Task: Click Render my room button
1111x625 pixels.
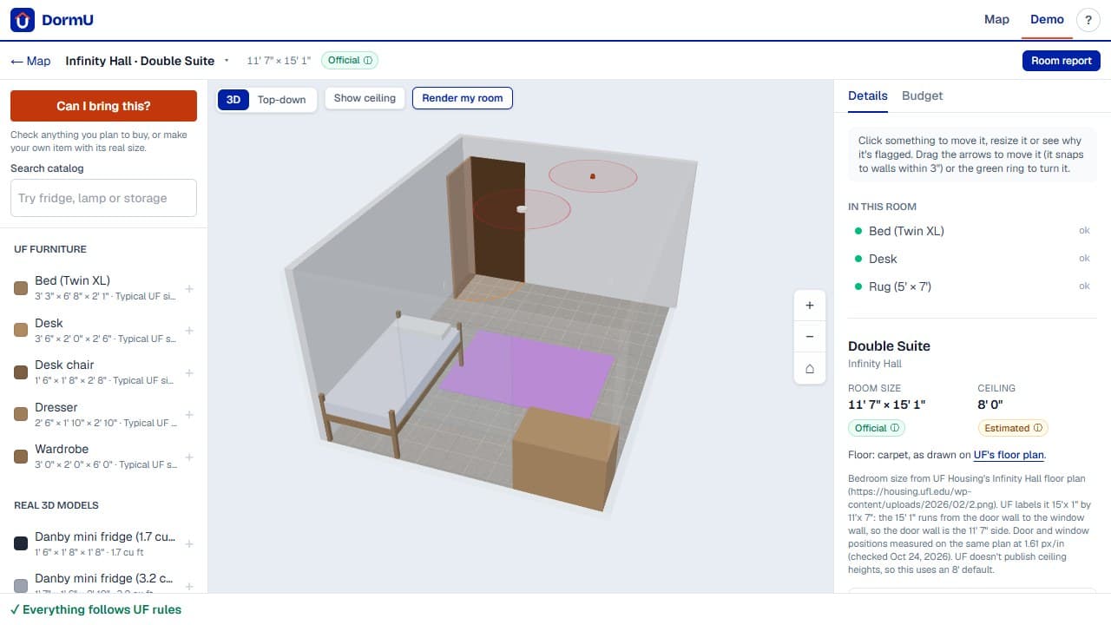Action: click(x=463, y=98)
